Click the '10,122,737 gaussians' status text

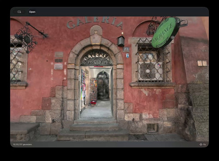pyautogui.click(x=22, y=144)
